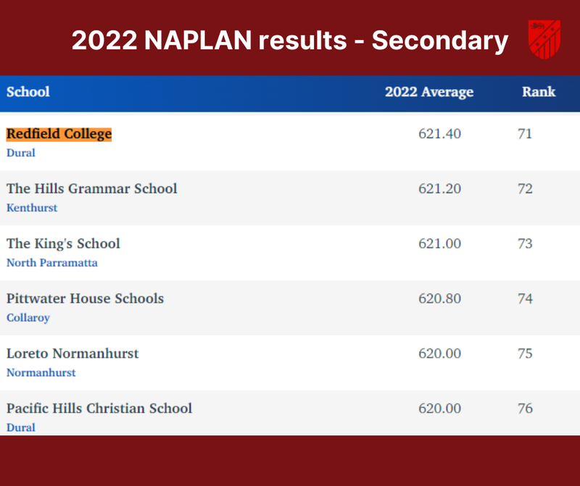Click the Normanhurst suburb link
580x486 pixels.
[41, 373]
